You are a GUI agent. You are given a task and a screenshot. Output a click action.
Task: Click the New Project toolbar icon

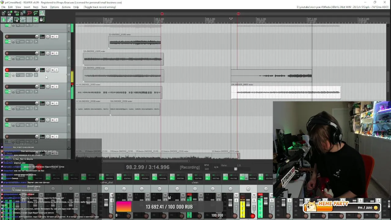click(3, 13)
